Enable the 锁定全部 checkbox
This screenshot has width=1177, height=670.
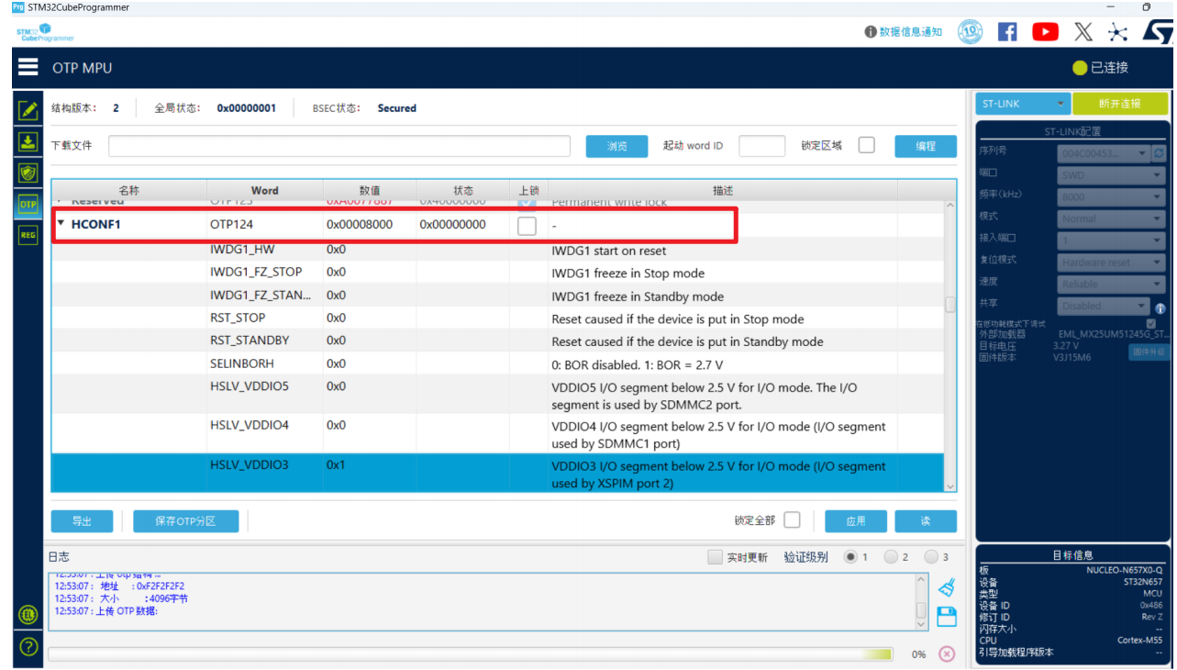(792, 520)
